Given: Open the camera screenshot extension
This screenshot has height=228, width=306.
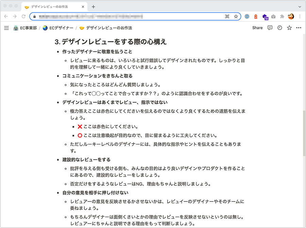Looking at the screenshot, I should (273, 16).
